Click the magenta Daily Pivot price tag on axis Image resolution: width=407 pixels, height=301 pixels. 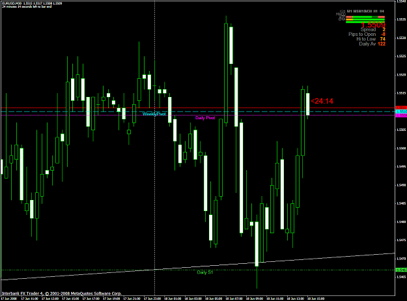point(401,115)
